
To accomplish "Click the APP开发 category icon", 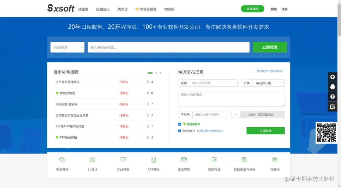I will (153, 160).
